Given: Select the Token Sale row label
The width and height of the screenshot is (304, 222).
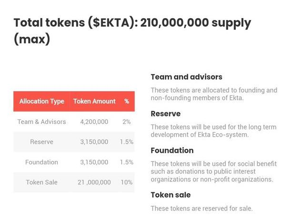Looking at the screenshot, I should click(x=41, y=182).
